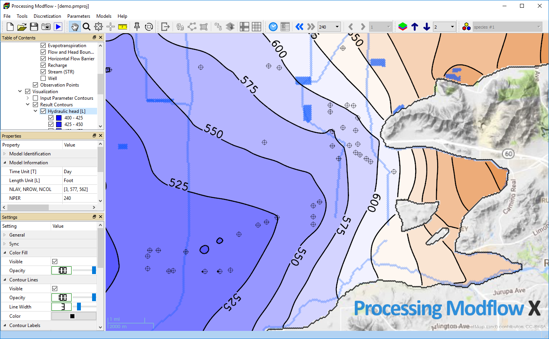
Task: Click the colored layer stack icon
Action: point(403,27)
